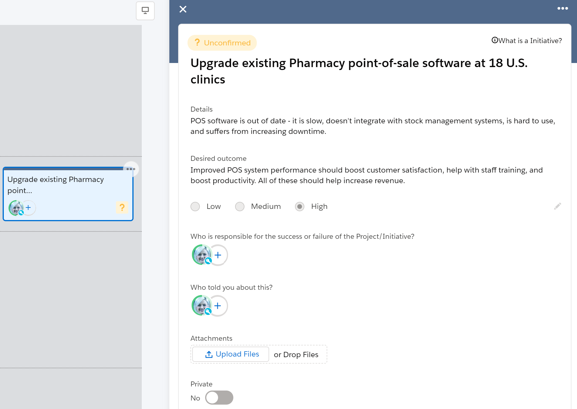Click the Upload Files button
This screenshot has width=577, height=409.
pos(231,354)
